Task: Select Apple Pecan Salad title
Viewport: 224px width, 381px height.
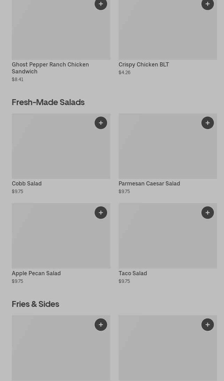Action: (36, 273)
